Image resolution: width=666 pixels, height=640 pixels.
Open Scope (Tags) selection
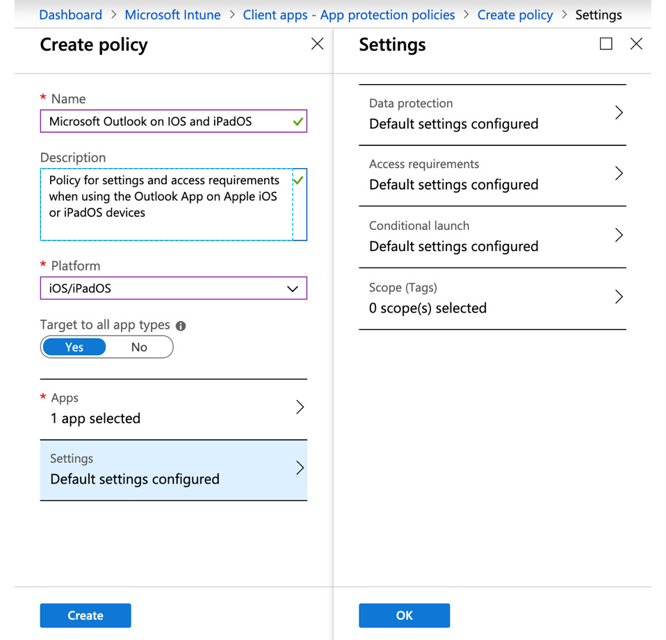[492, 299]
